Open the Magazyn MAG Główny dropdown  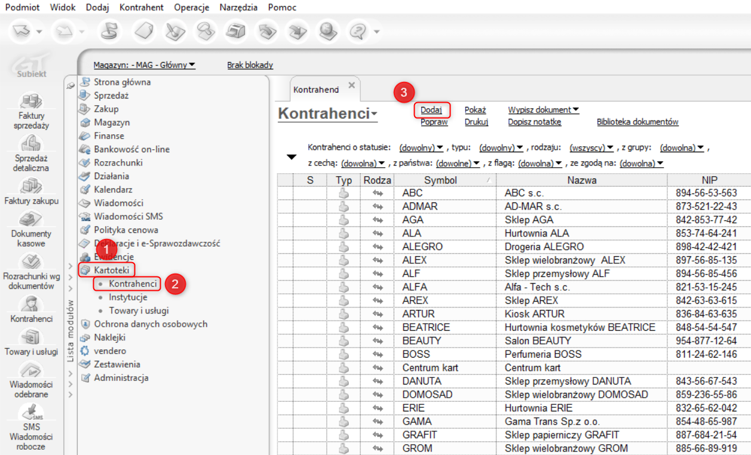pyautogui.click(x=144, y=65)
